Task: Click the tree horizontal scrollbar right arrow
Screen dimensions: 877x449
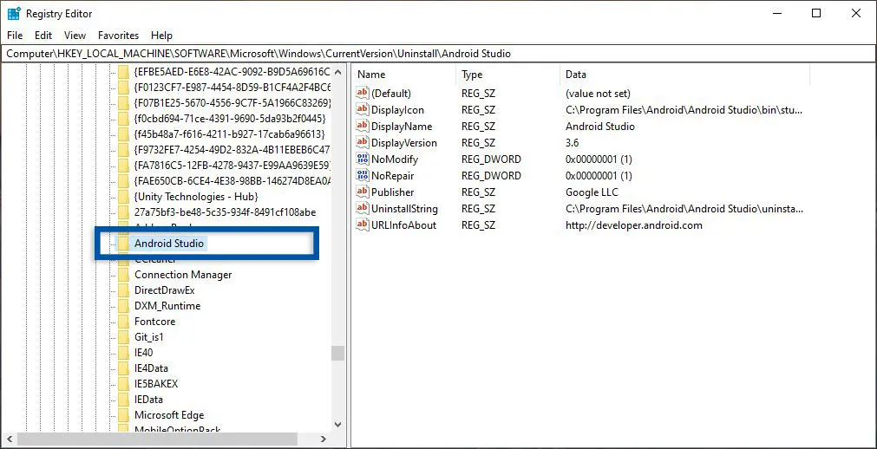Action: click(x=323, y=439)
